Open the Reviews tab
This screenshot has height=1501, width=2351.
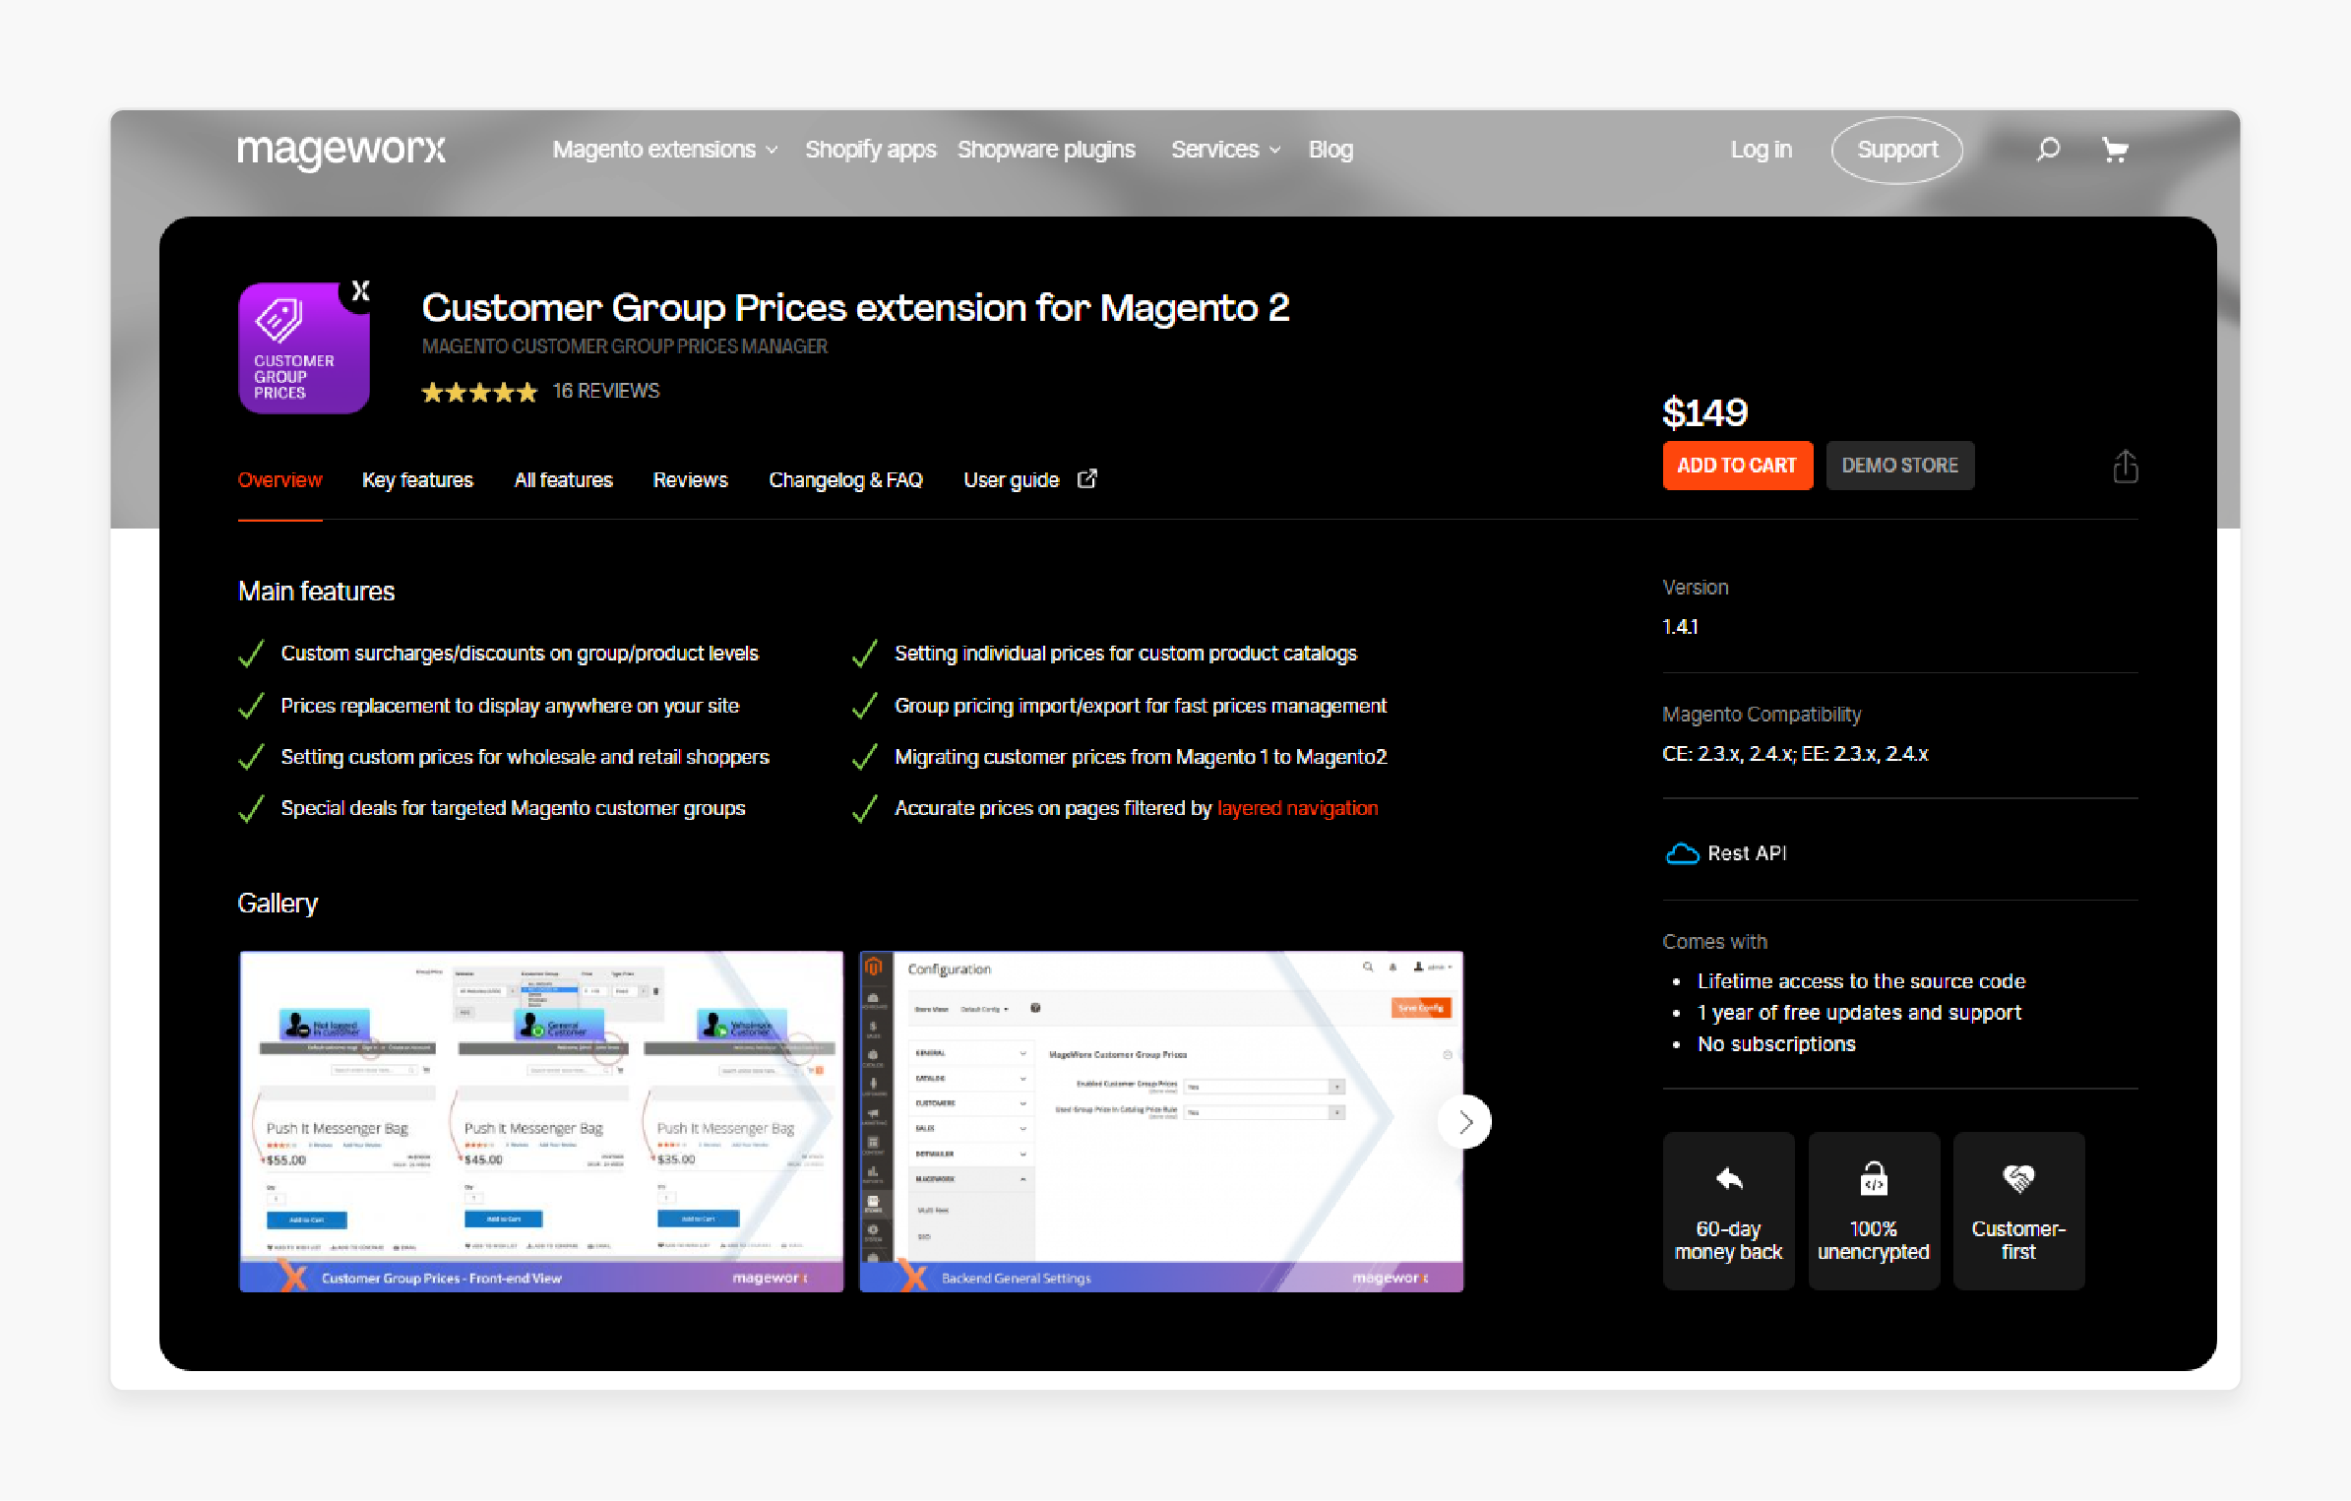click(690, 480)
